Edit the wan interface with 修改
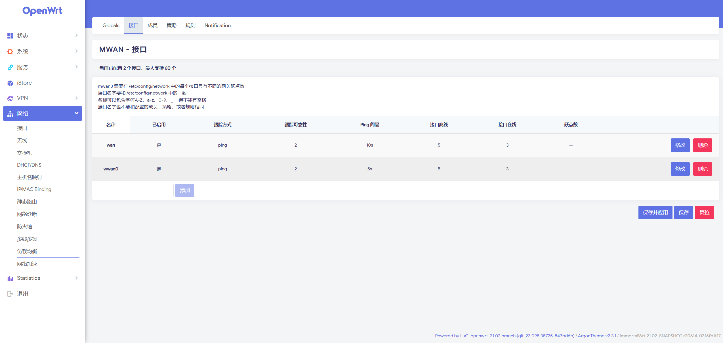This screenshot has height=343, width=723. (x=680, y=145)
